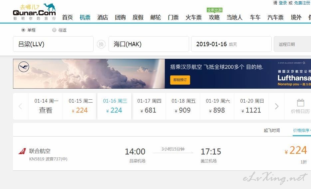Click the 免费注册 register link
Image resolution: width=311 pixels, height=189 pixels.
point(302,3)
